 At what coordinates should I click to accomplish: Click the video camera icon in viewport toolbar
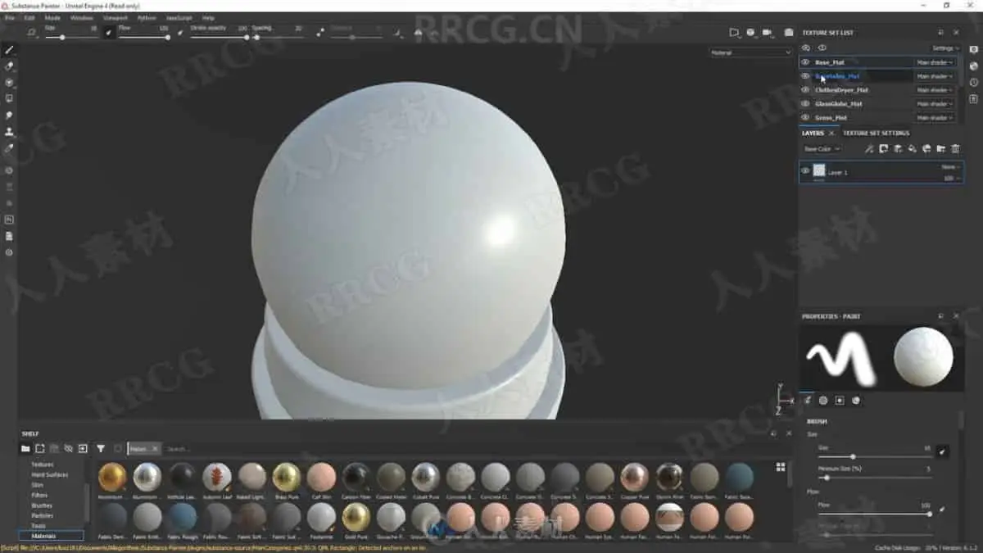coord(768,33)
